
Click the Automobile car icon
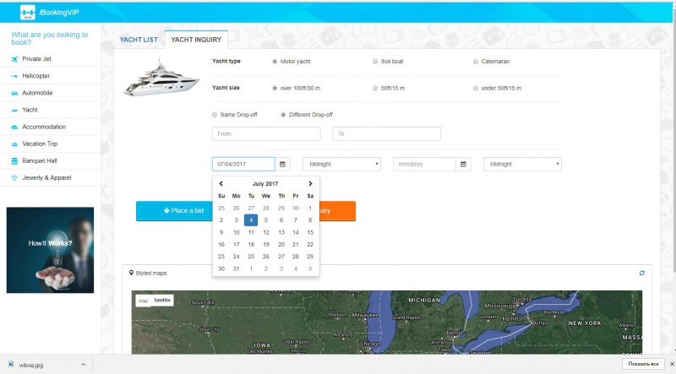click(x=14, y=93)
